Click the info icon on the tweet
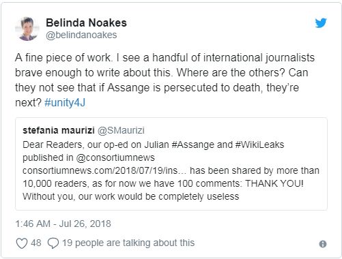This screenshot has width=342, height=259. click(323, 244)
